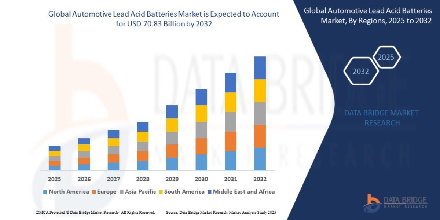This screenshot has width=440, height=220.
Task: Click the North America legend color square
Action: (x=45, y=192)
